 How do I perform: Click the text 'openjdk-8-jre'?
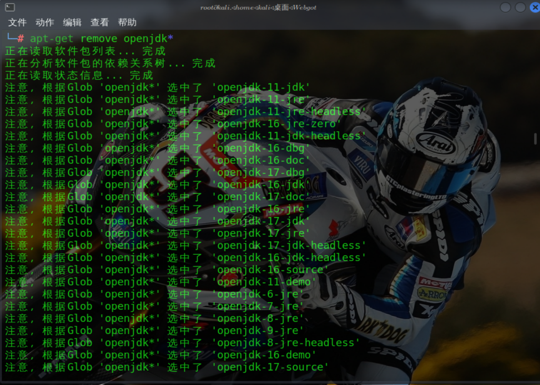[x=258, y=318]
